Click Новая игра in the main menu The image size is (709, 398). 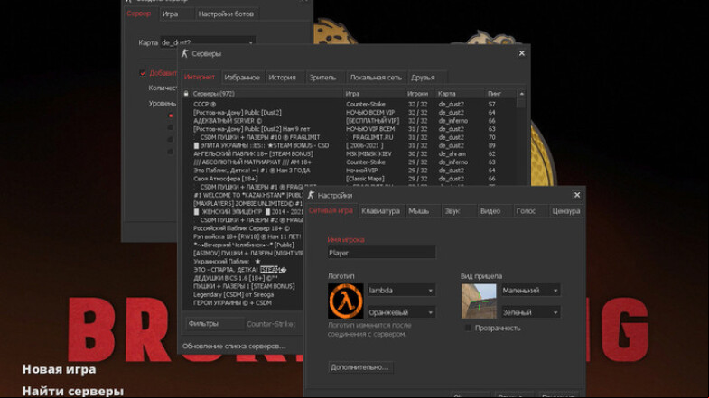60,369
